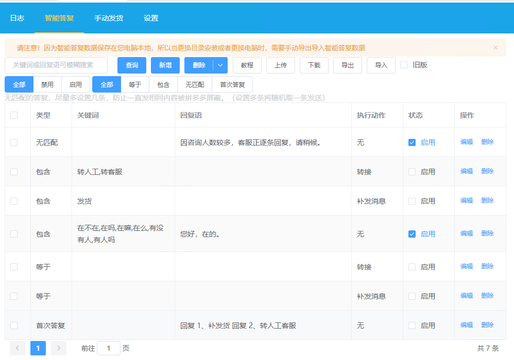Click the 导出 button
The width and height of the screenshot is (514, 360).
pyautogui.click(x=348, y=65)
